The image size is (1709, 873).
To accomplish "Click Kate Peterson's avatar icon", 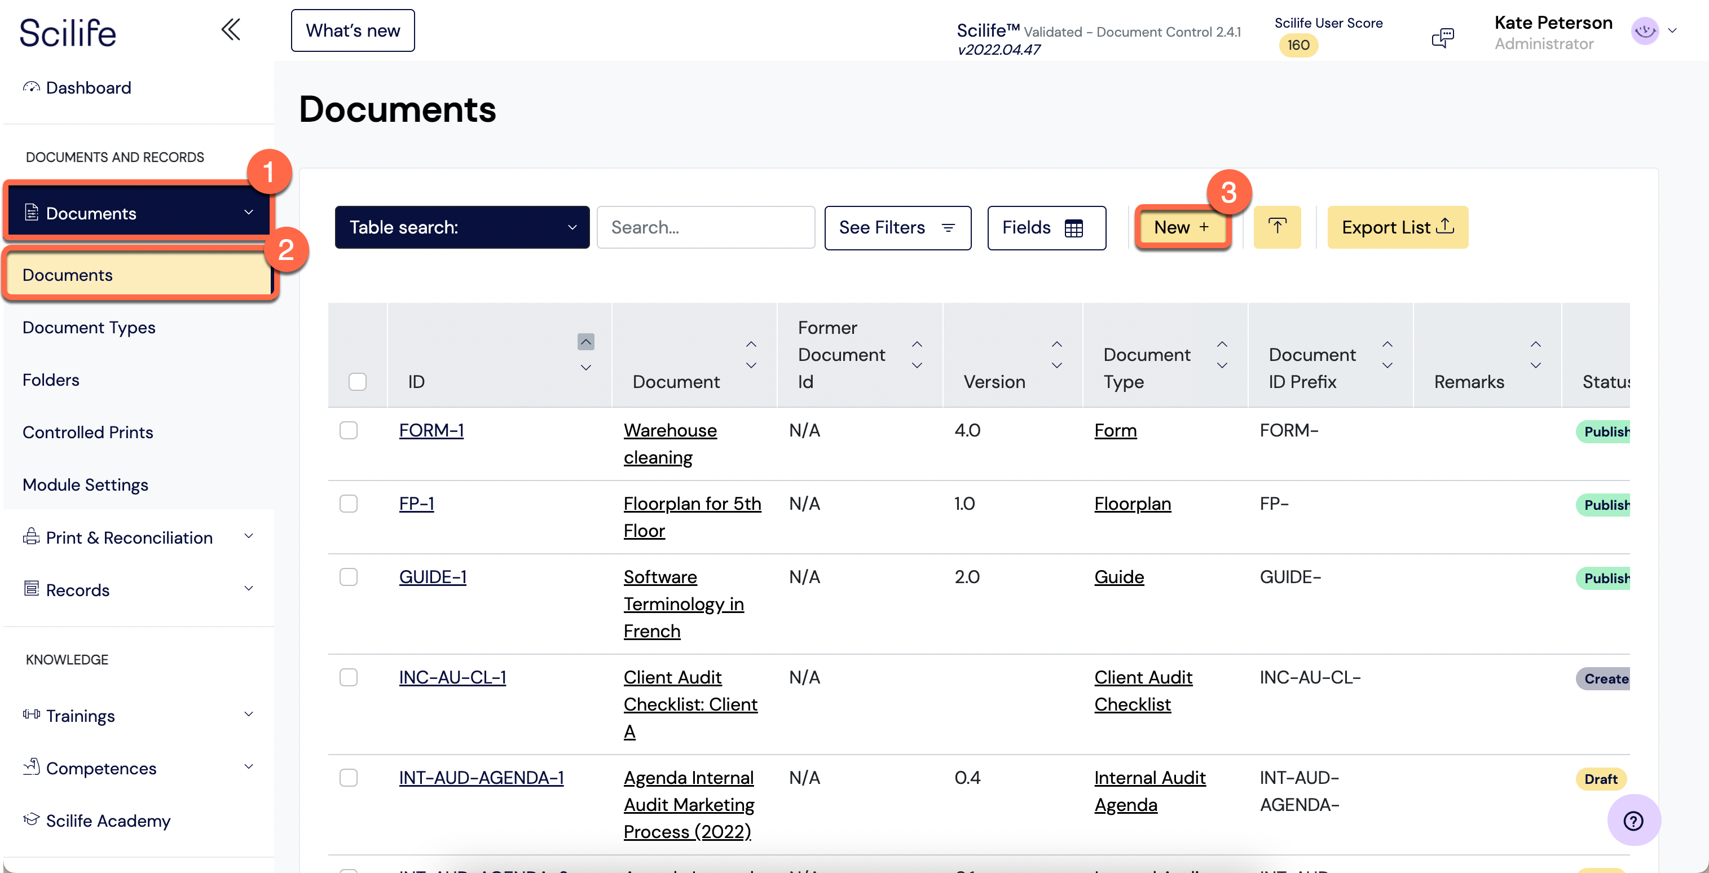I will 1645,30.
